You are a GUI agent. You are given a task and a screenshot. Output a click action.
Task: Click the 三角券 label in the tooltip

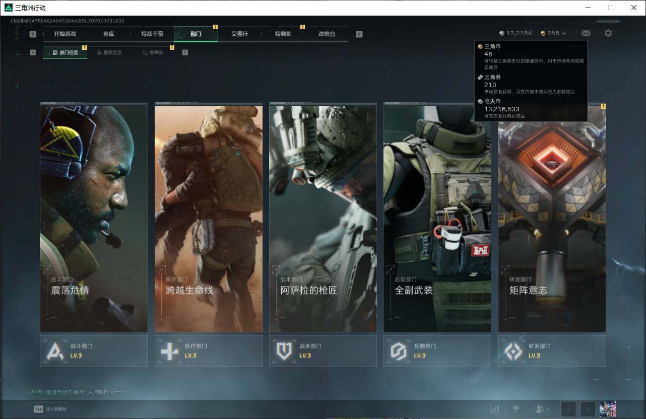pyautogui.click(x=492, y=77)
